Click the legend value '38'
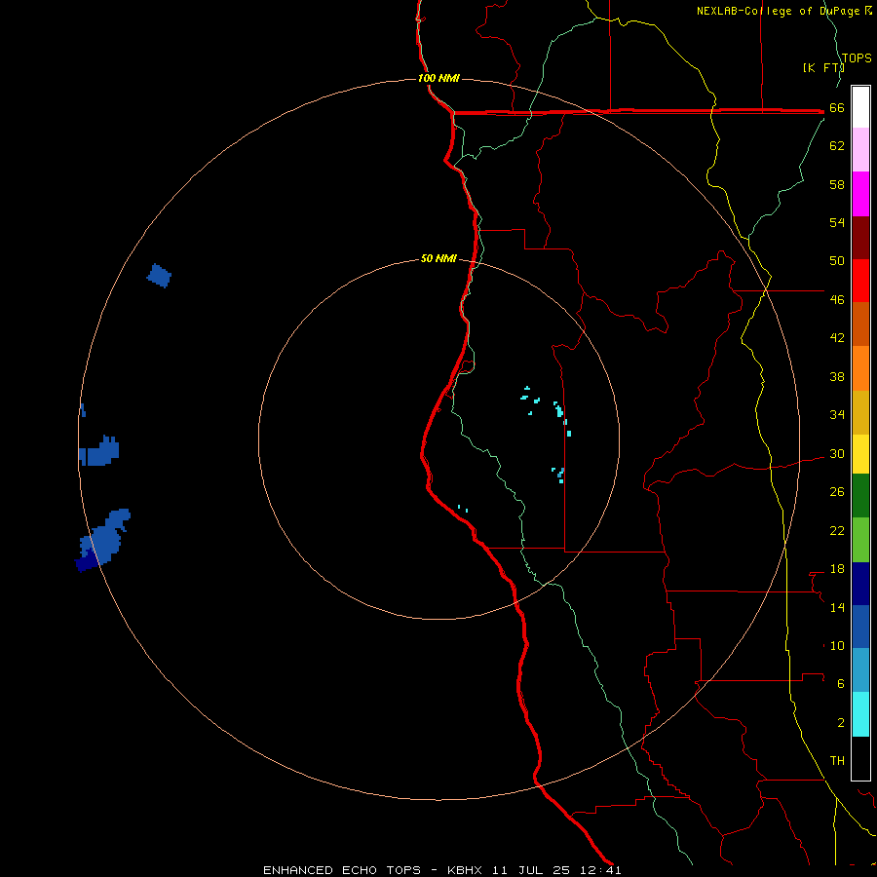 [x=837, y=376]
